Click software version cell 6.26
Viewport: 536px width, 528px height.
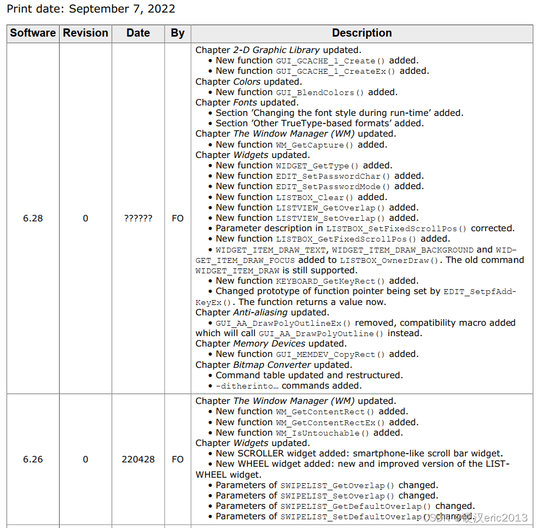coord(33,459)
